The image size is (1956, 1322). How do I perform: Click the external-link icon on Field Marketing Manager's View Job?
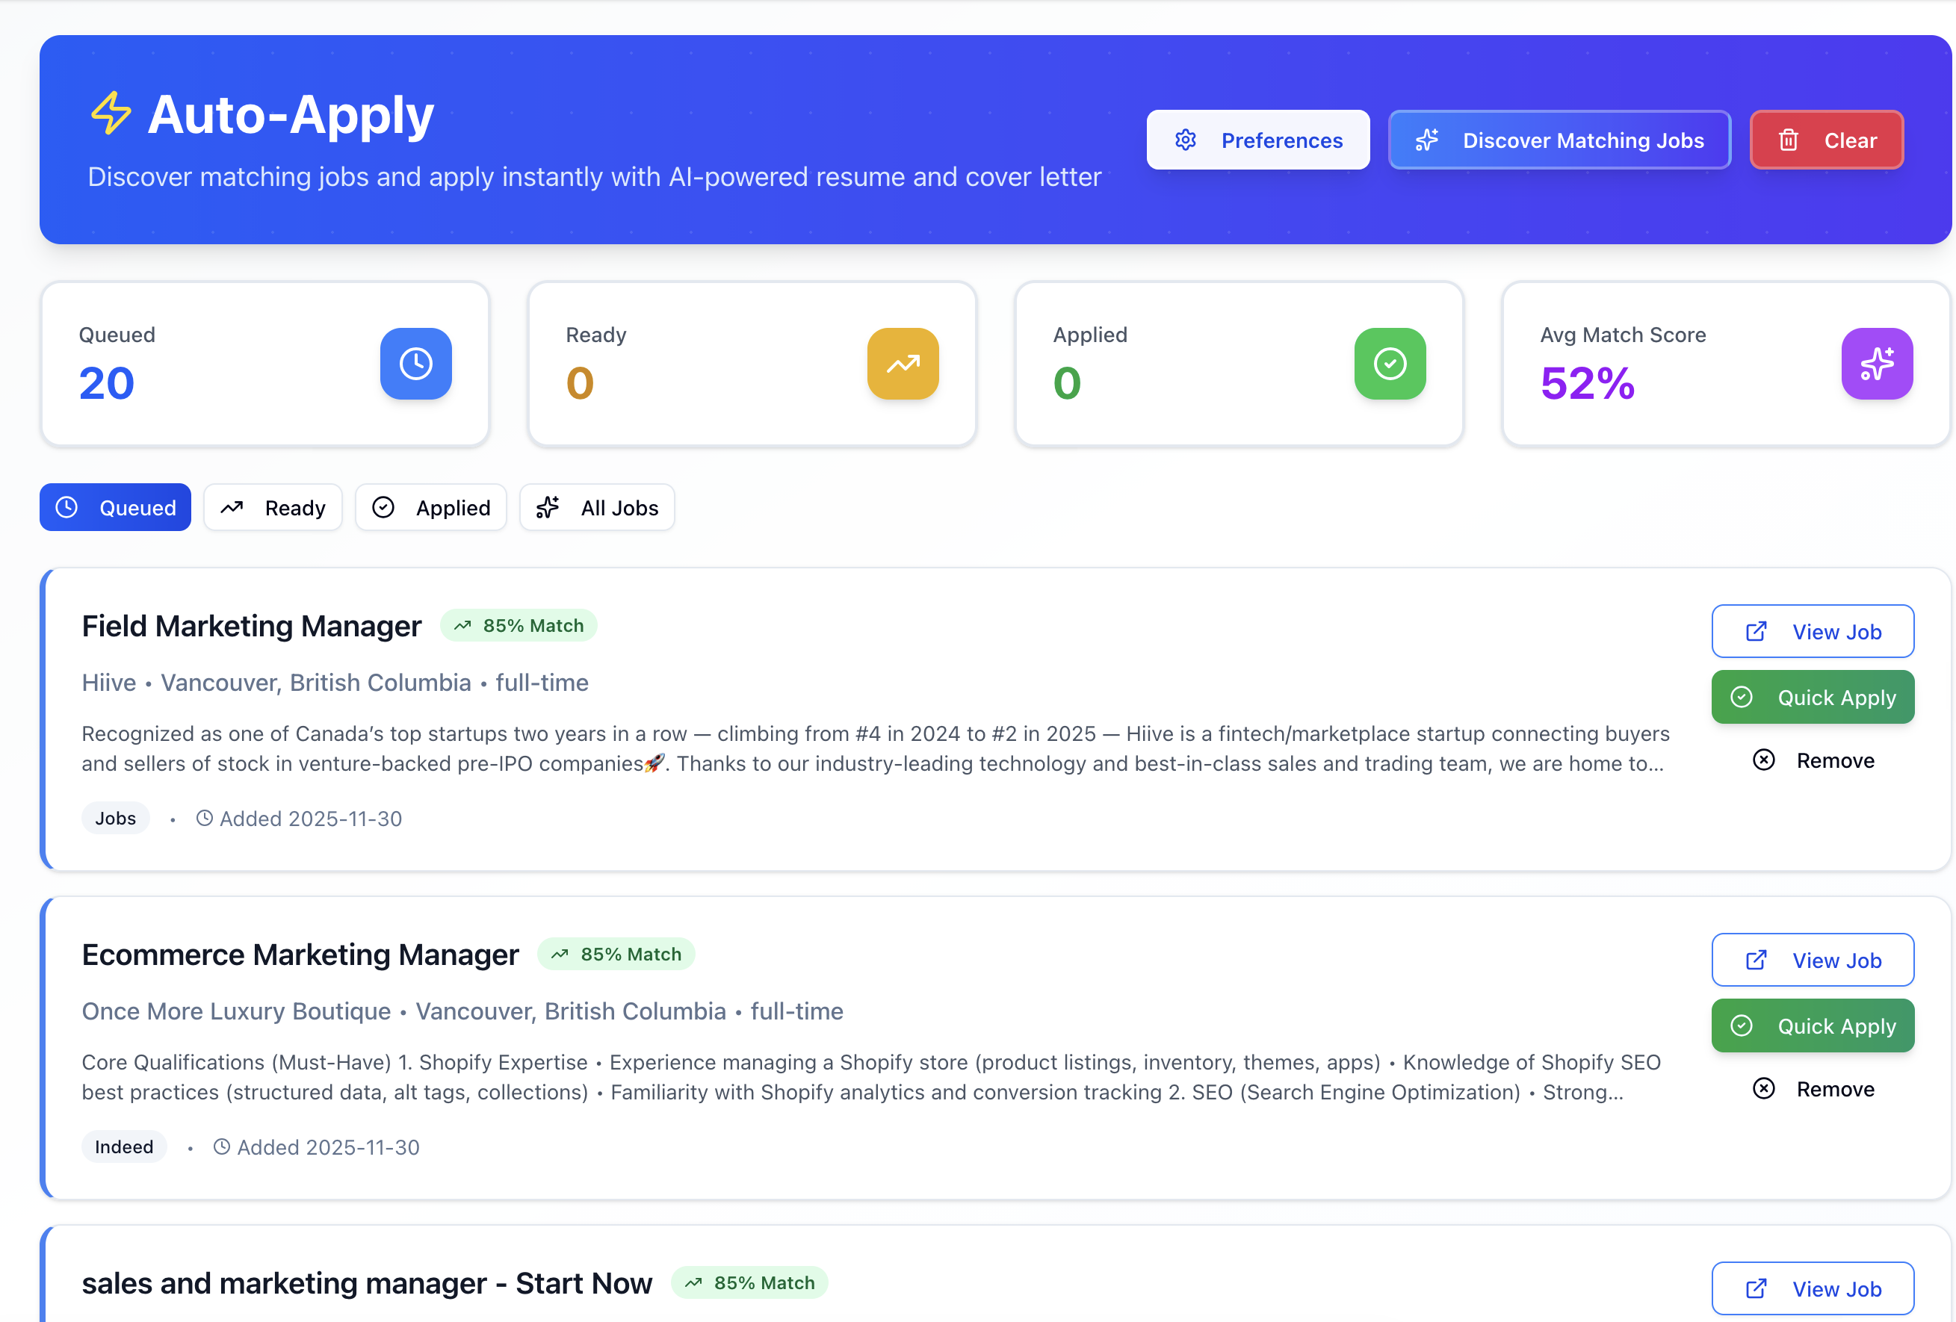(1756, 631)
